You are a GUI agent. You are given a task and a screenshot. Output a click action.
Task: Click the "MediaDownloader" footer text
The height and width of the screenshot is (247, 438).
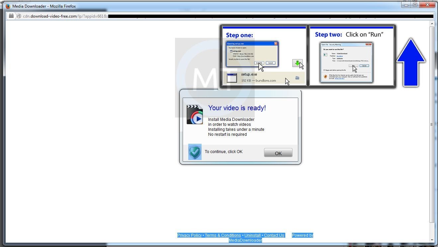[245, 240]
